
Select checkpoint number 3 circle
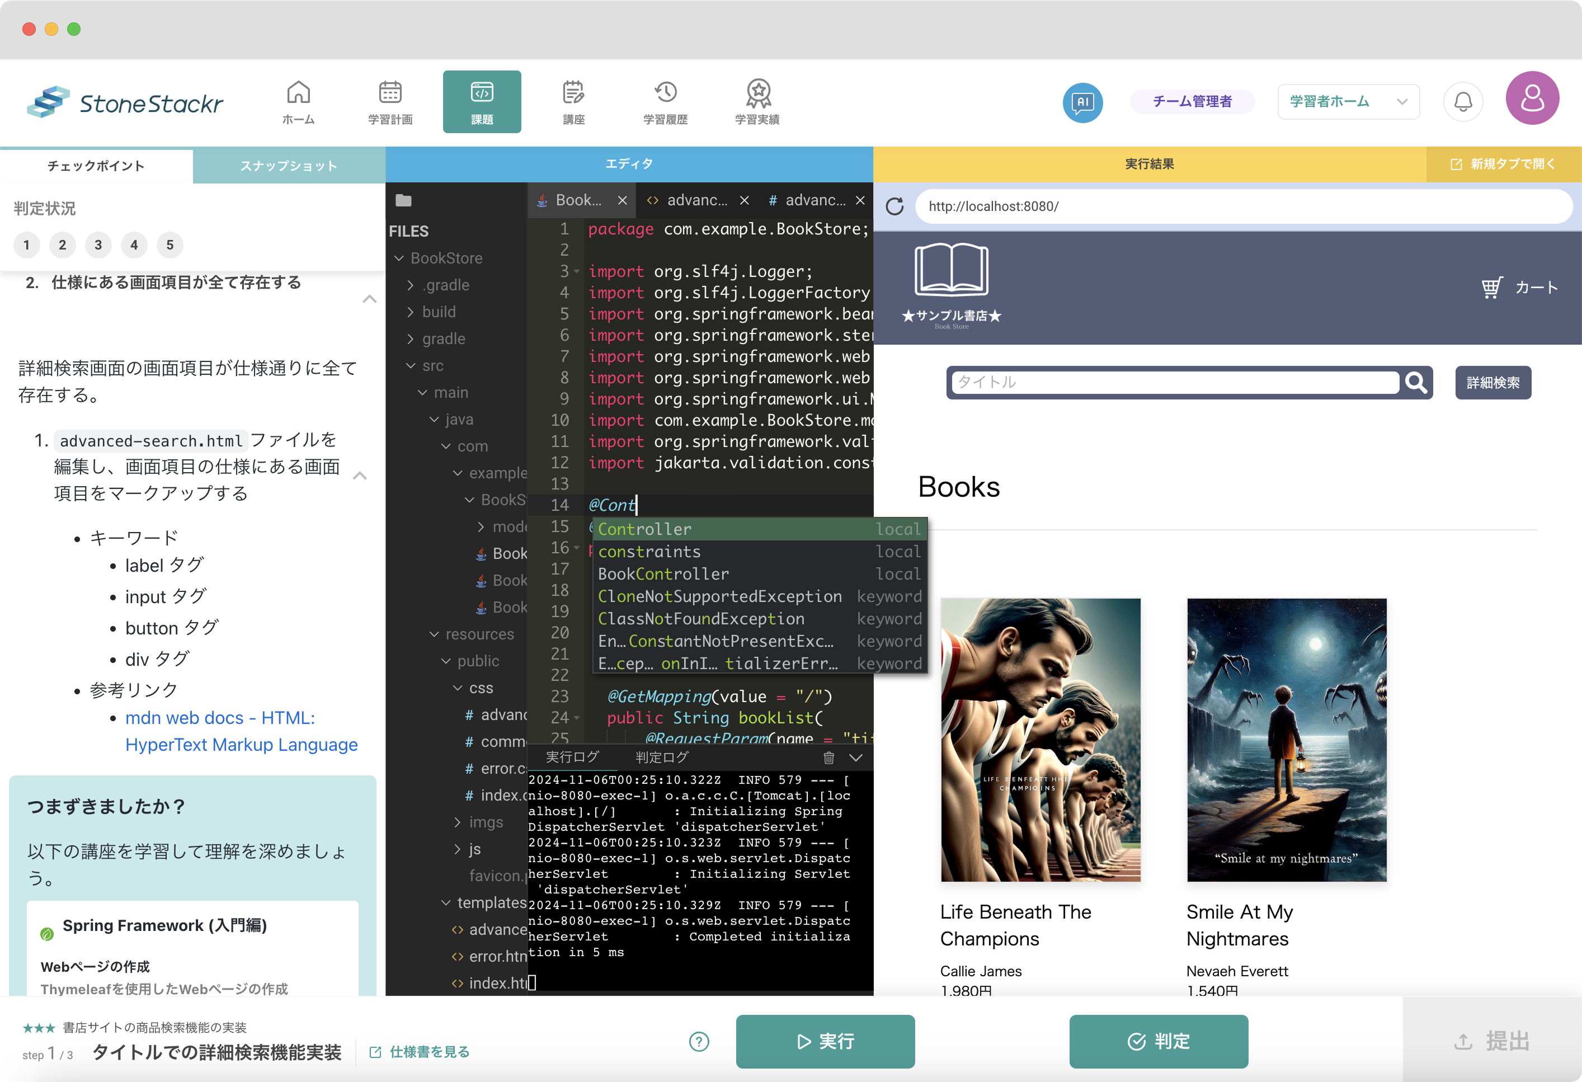pos(98,245)
